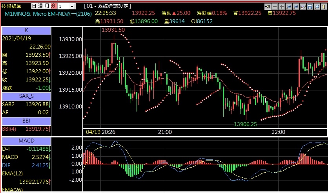Click the pushpin icon to pin chart
The height and width of the screenshot is (193, 328).
click(x=267, y=7)
